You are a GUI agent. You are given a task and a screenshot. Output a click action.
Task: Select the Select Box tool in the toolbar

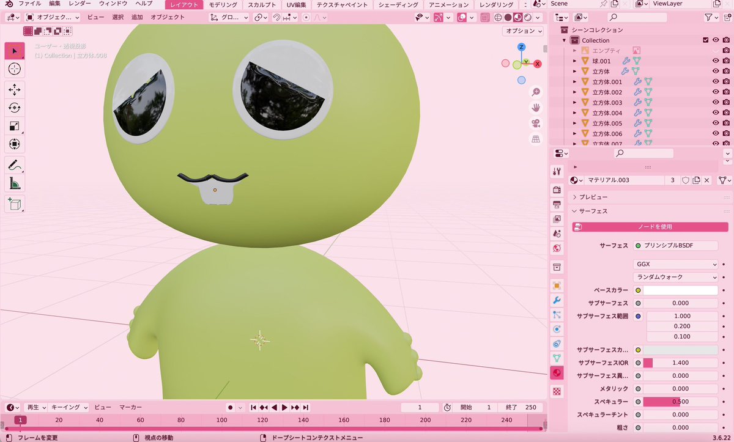[x=15, y=51]
